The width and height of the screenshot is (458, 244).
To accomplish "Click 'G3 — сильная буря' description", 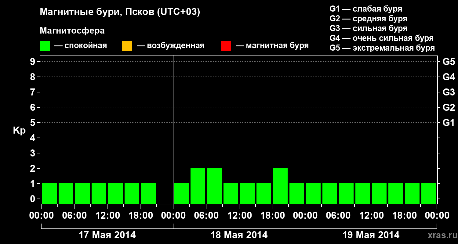I will click(369, 28).
